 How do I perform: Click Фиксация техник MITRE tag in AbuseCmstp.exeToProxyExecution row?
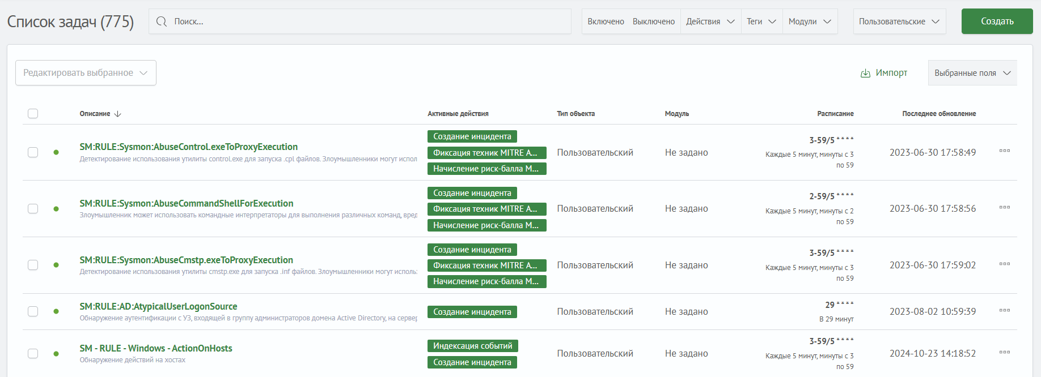(487, 265)
